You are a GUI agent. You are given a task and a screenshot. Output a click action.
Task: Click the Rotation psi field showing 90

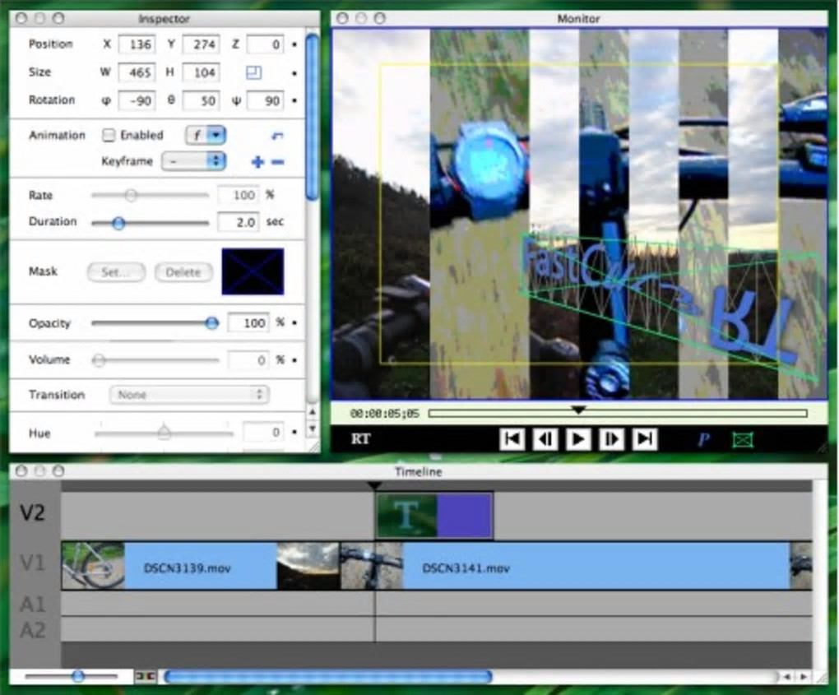(x=266, y=100)
